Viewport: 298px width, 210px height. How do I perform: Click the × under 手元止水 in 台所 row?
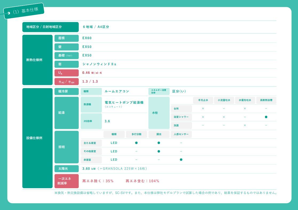203,109
